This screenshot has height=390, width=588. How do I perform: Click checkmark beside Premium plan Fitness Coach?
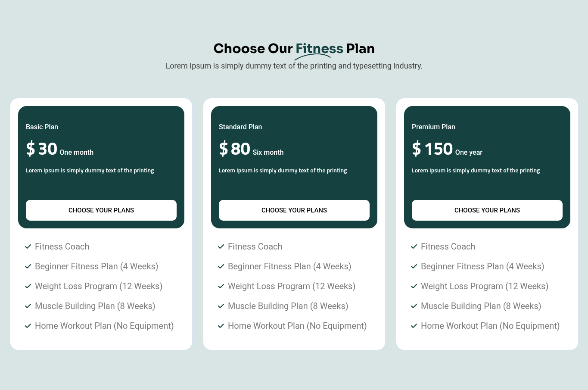[414, 246]
